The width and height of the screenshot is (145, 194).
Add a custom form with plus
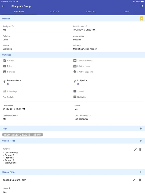pos(140,172)
